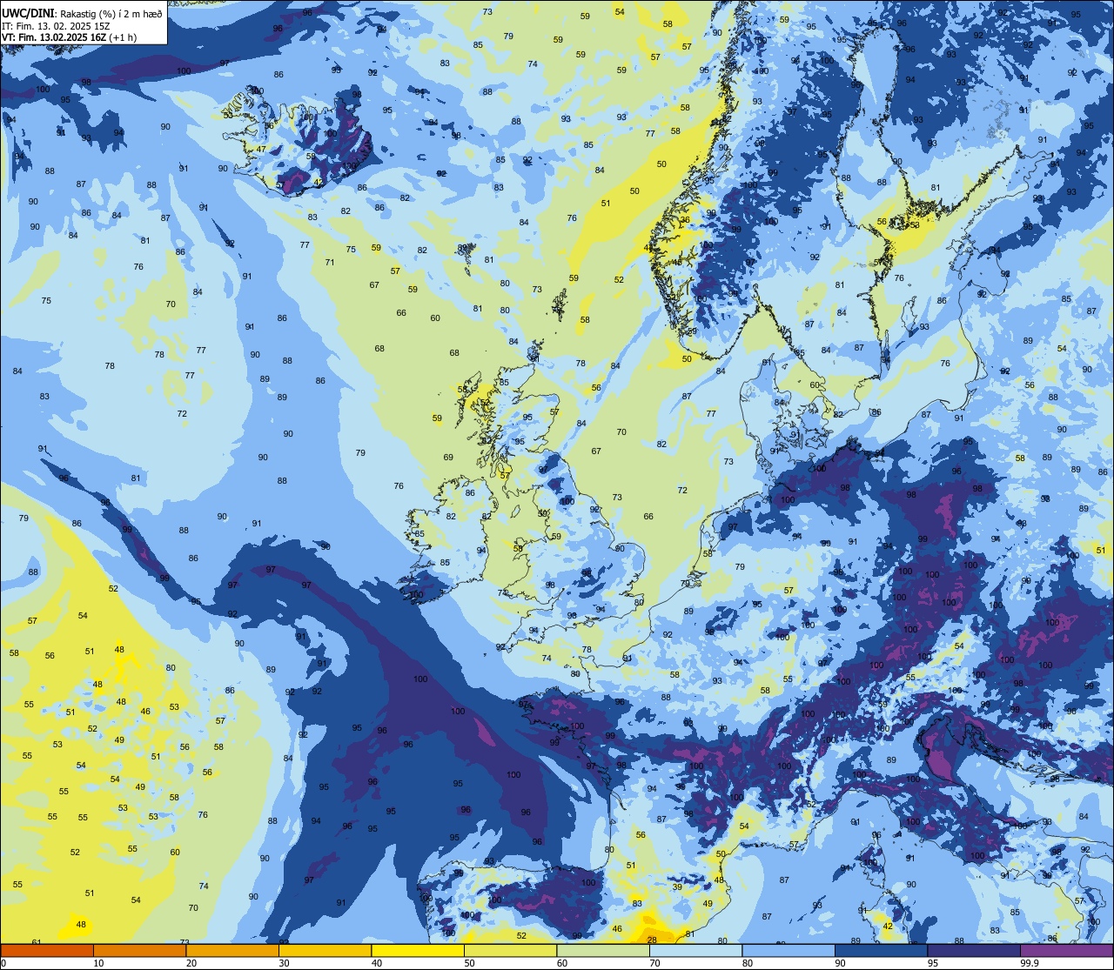Click the legend scale label '10'

98,963
